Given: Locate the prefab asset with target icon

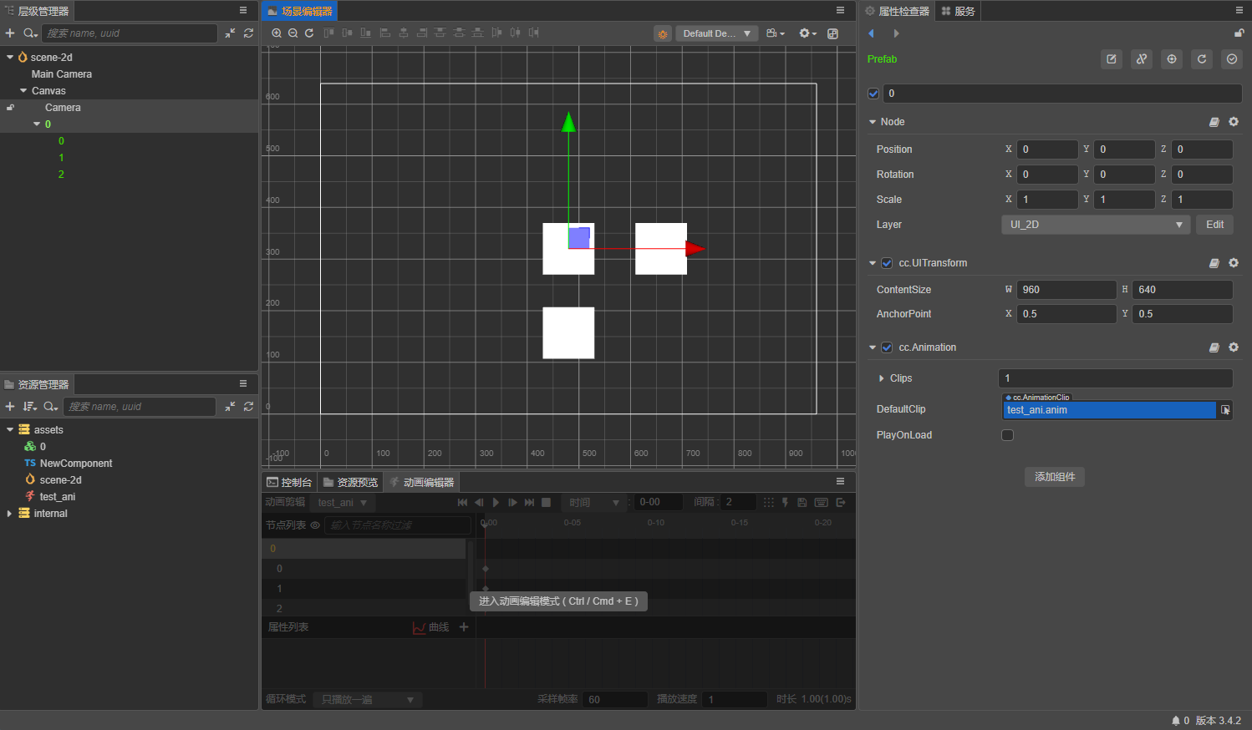Looking at the screenshot, I should click(1172, 59).
